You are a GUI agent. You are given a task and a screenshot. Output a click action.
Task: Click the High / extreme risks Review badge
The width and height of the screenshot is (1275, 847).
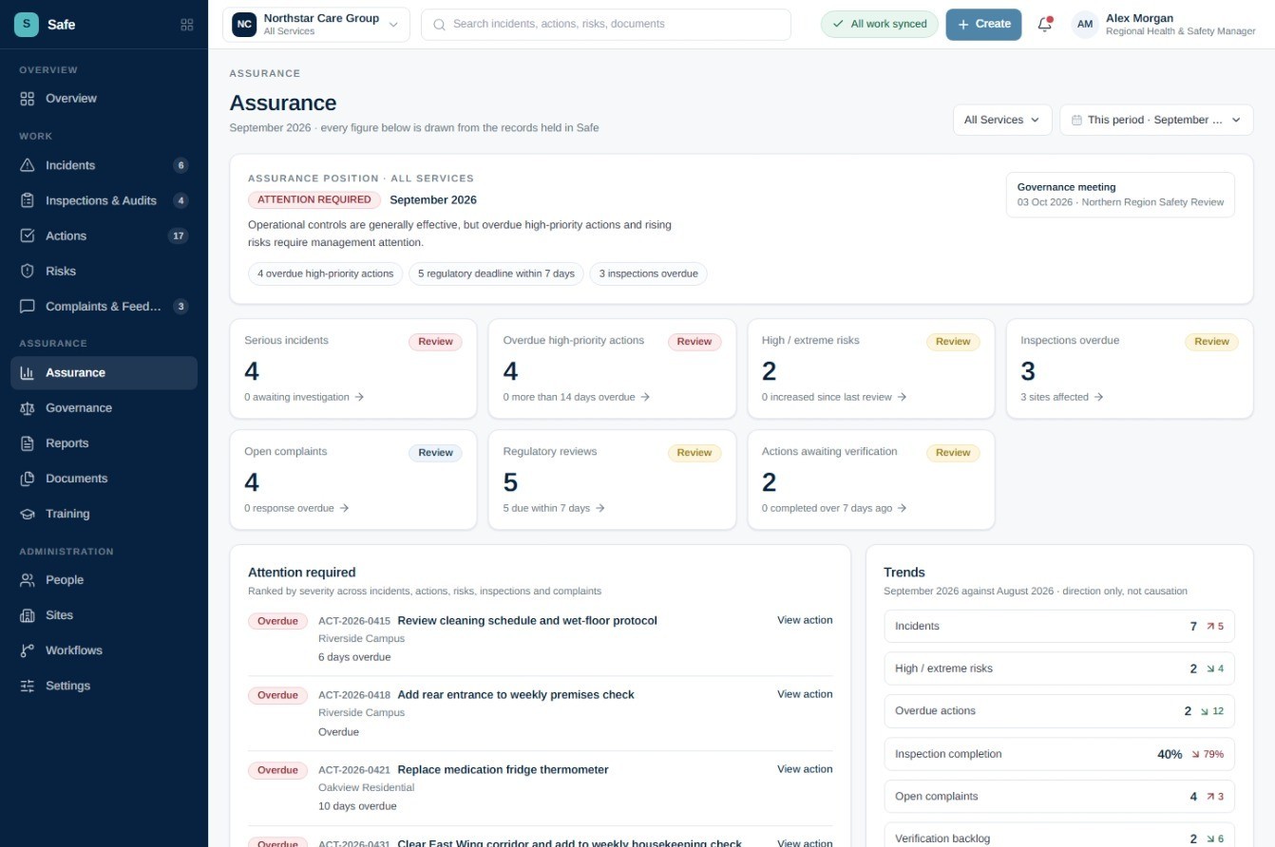[x=953, y=342]
